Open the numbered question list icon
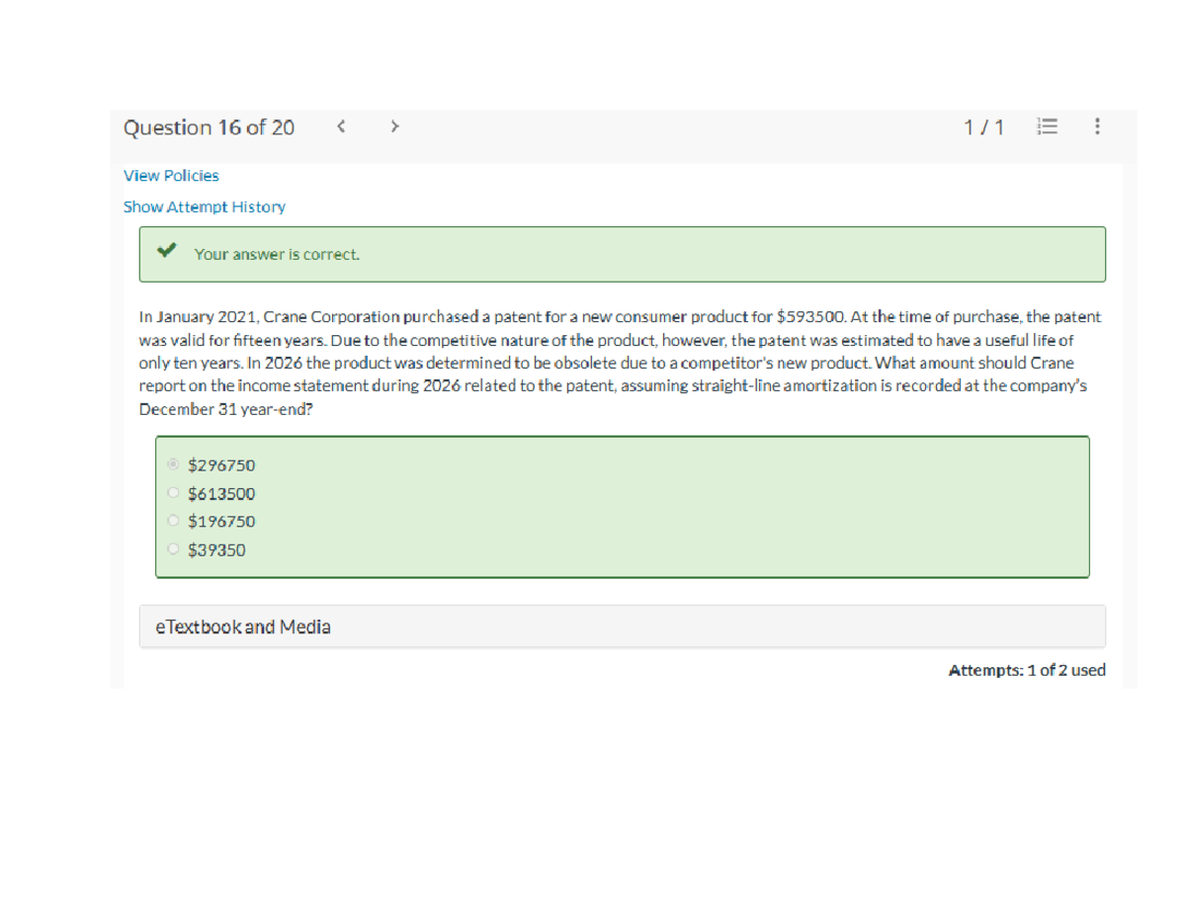 pos(1048,126)
